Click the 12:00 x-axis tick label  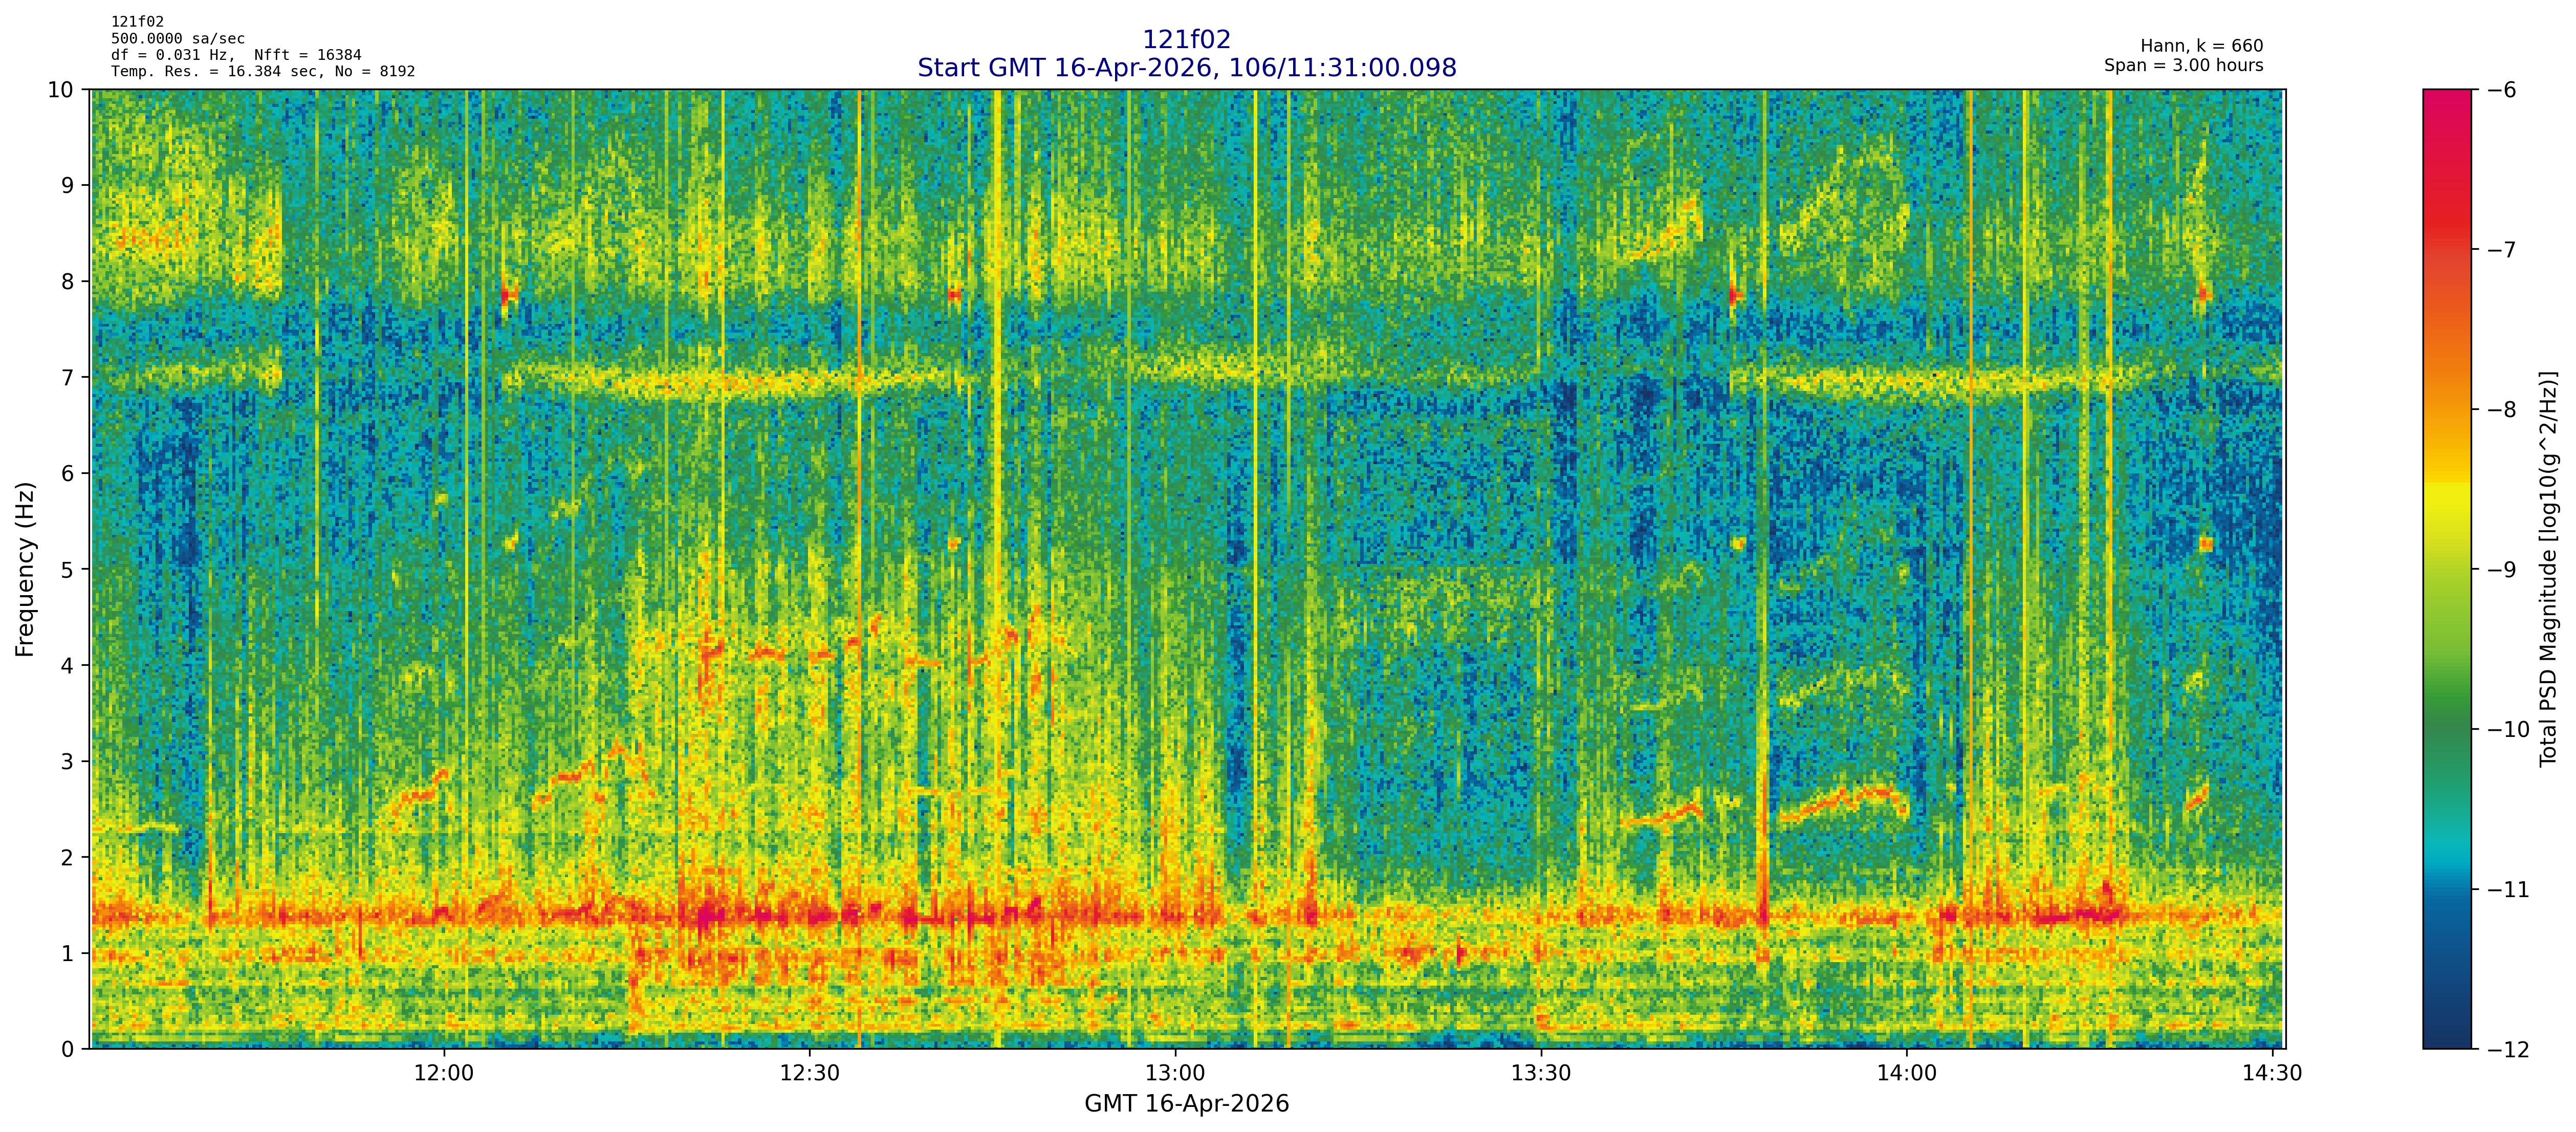coord(443,1074)
